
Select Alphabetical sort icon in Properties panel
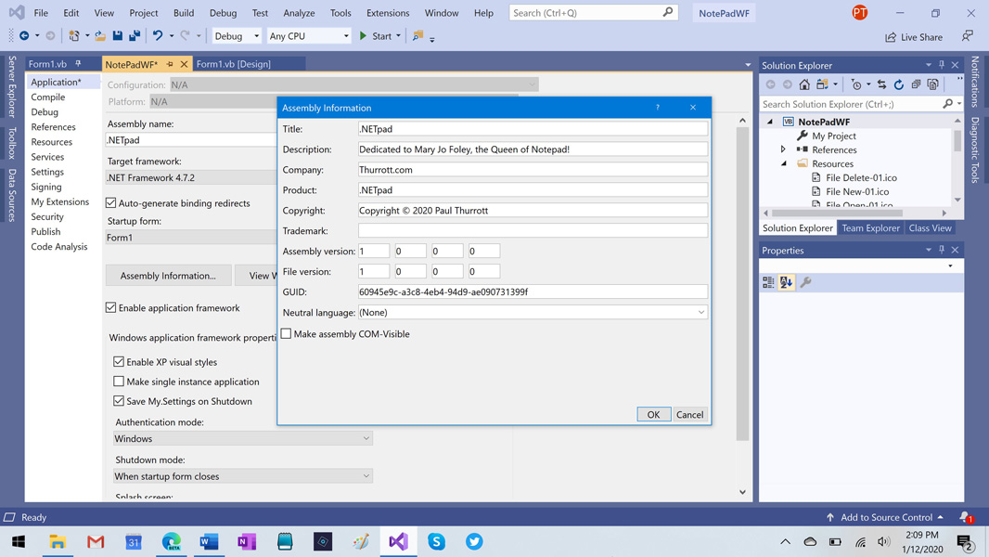pos(786,282)
